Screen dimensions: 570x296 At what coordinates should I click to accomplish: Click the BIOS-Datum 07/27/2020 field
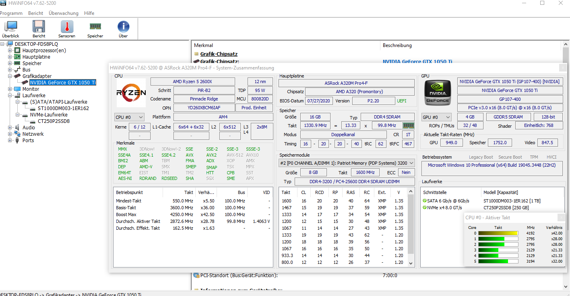click(319, 101)
